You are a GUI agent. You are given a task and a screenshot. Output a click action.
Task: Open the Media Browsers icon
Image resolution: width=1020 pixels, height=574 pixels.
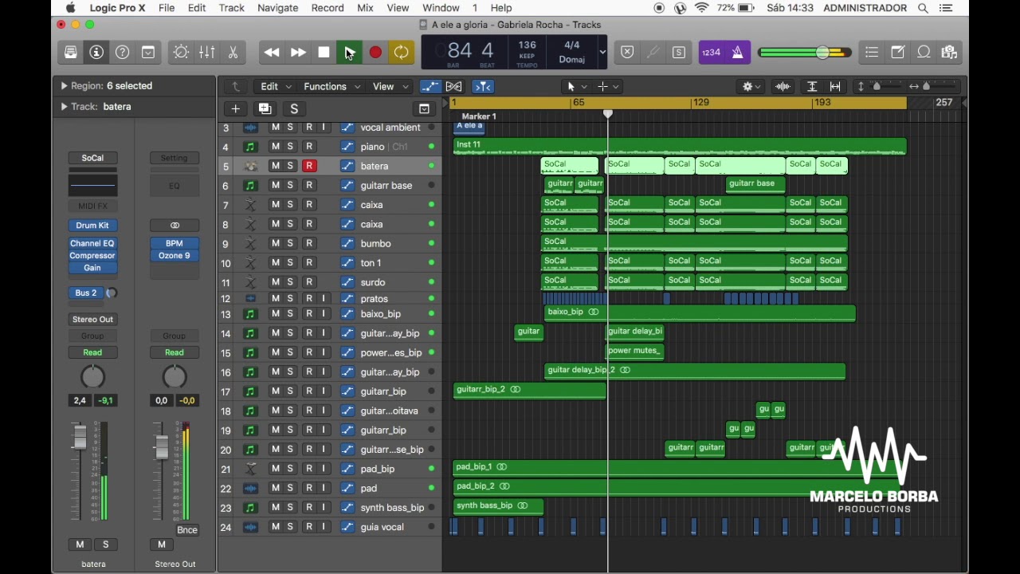(x=949, y=53)
